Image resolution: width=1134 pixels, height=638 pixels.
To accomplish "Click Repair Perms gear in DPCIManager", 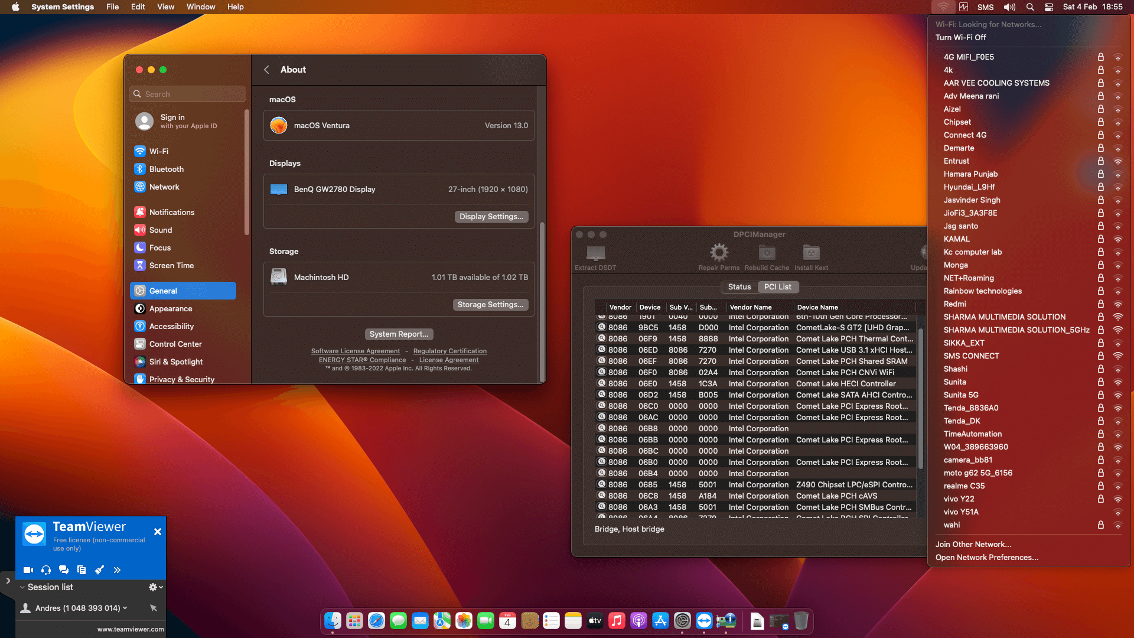I will [x=719, y=258].
